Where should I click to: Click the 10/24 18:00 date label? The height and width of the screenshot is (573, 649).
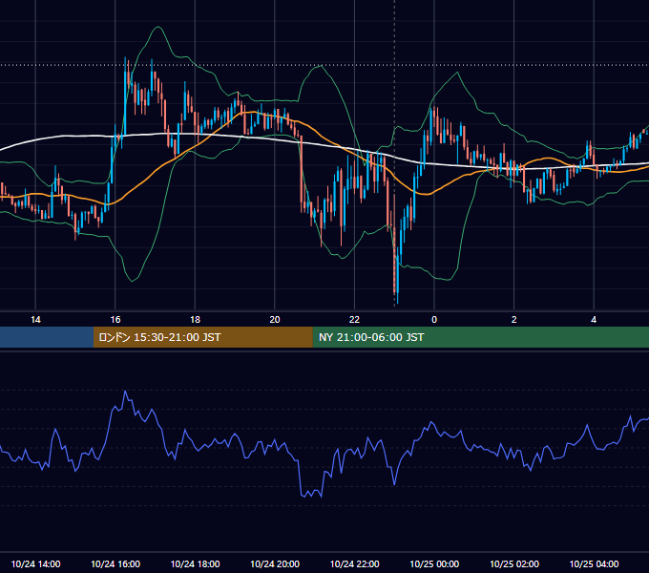coord(195,563)
